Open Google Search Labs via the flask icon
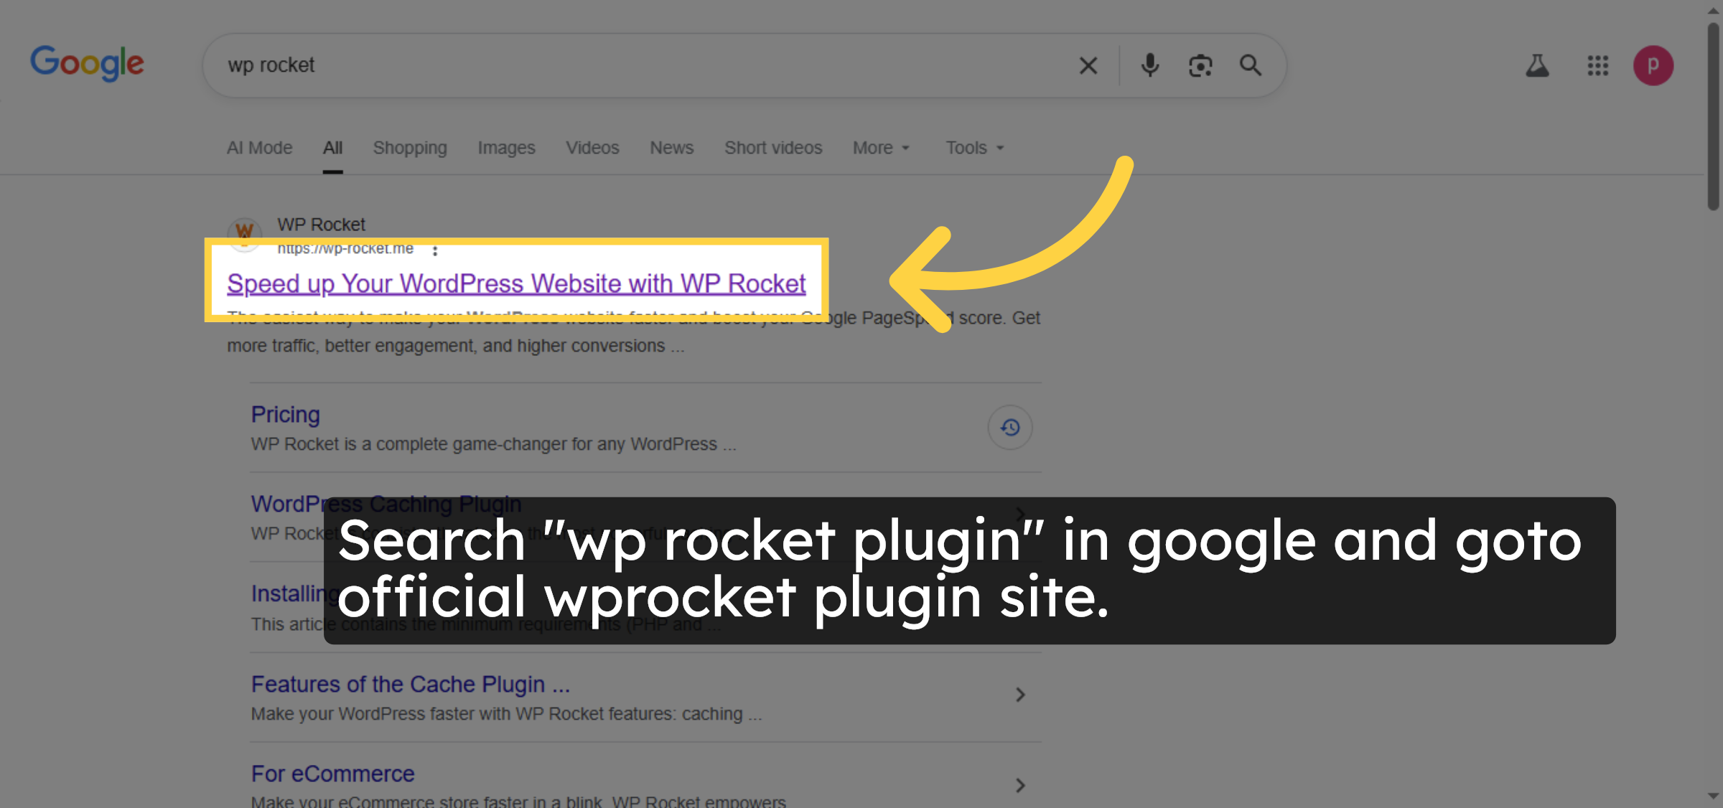1723x808 pixels. tap(1538, 65)
